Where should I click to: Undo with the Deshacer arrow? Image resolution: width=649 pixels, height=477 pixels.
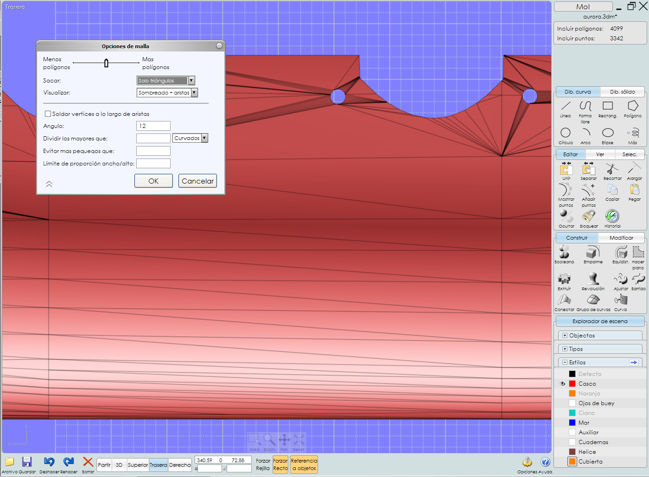[x=49, y=465]
